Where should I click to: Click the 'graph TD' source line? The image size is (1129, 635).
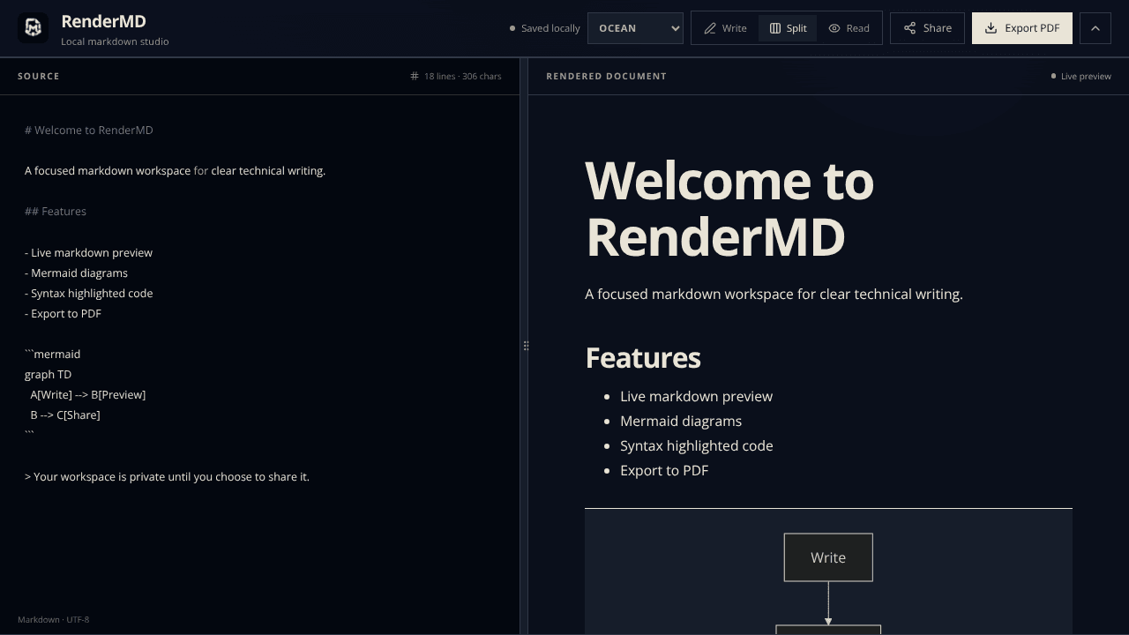coord(48,374)
